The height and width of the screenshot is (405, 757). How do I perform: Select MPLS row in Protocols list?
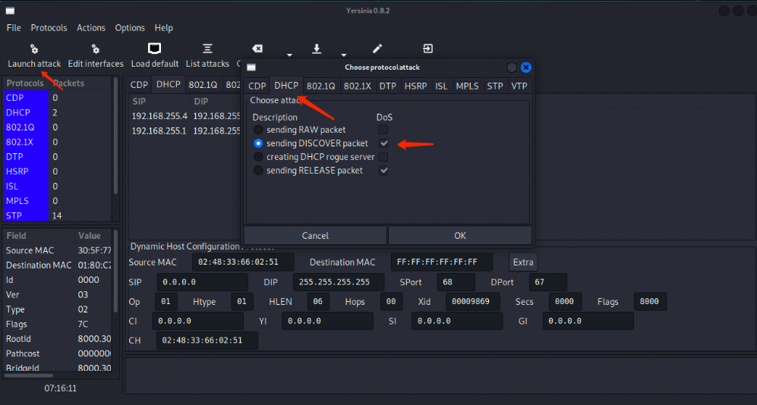(58, 200)
